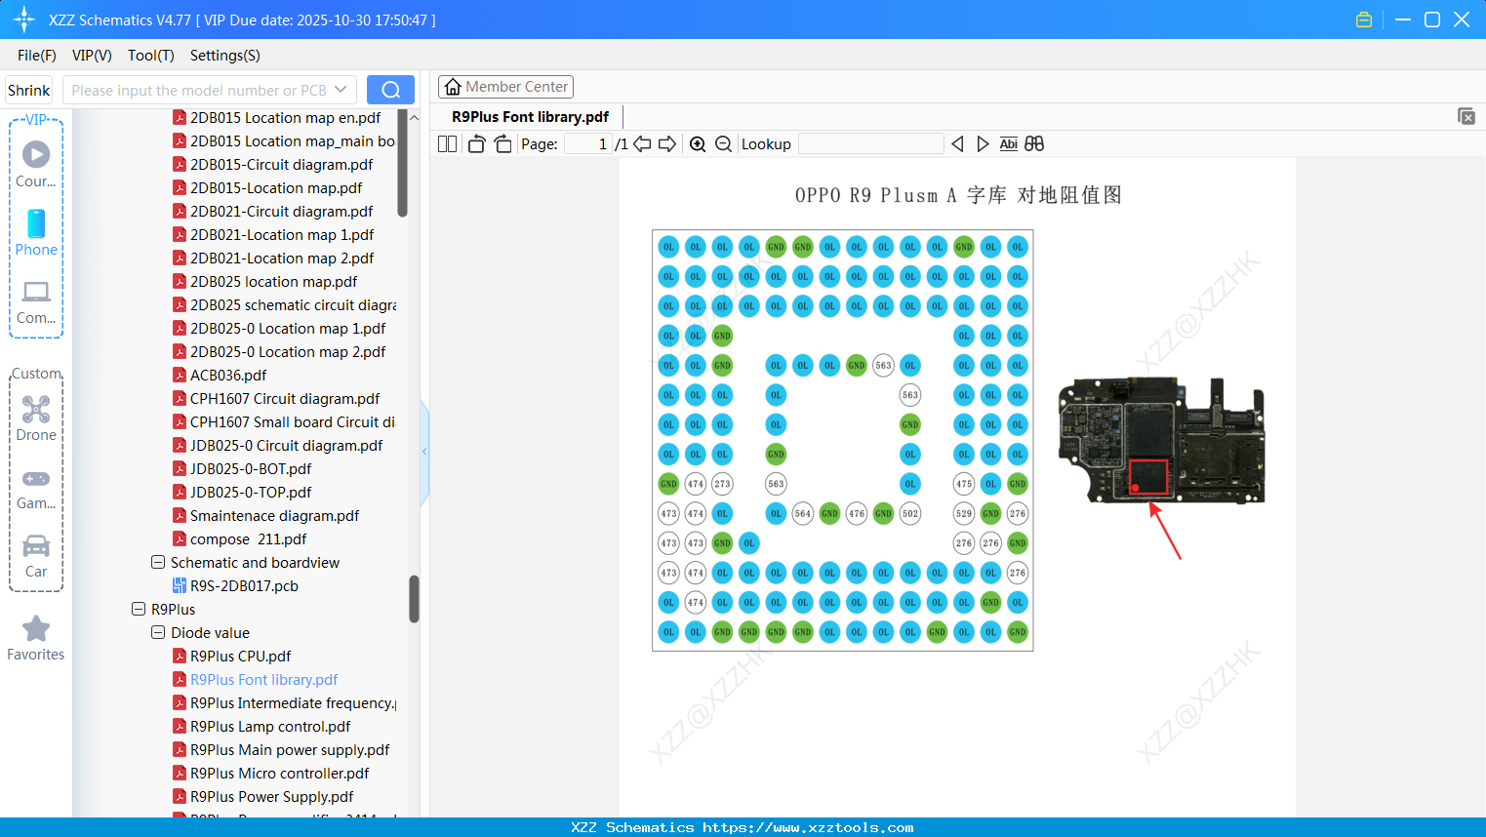Zoom out of the PDF
The width and height of the screenshot is (1486, 837).
(x=723, y=144)
